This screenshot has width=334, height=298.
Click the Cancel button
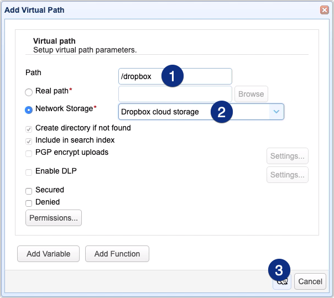click(x=310, y=281)
